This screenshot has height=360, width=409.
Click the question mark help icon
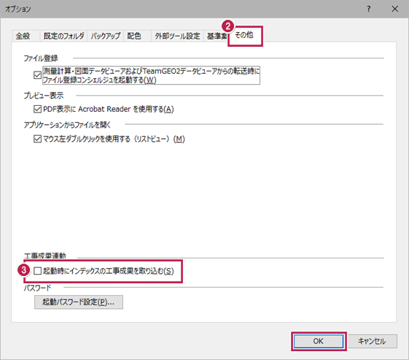tap(369, 9)
